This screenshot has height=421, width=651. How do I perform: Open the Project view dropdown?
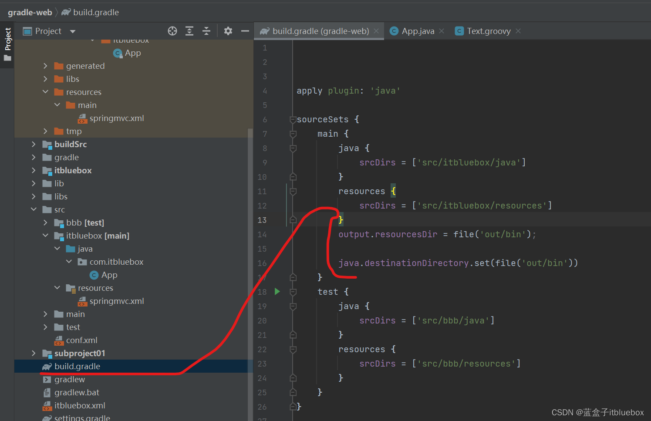[x=73, y=31]
